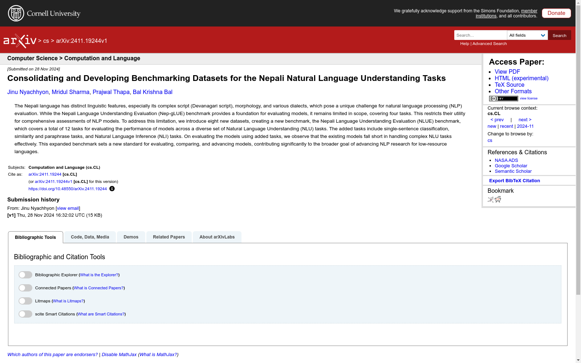581x363 pixels.
Task: Open the Code, Data, Media tab
Action: pyautogui.click(x=90, y=237)
